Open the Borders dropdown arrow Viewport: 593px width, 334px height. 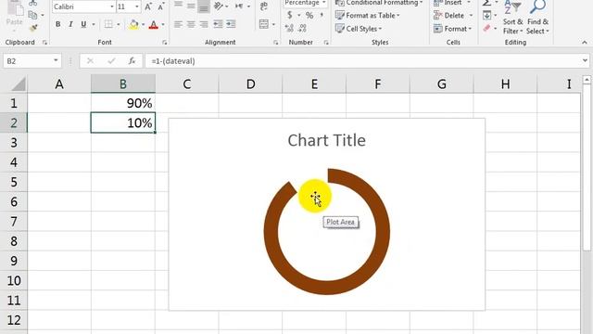[119, 25]
